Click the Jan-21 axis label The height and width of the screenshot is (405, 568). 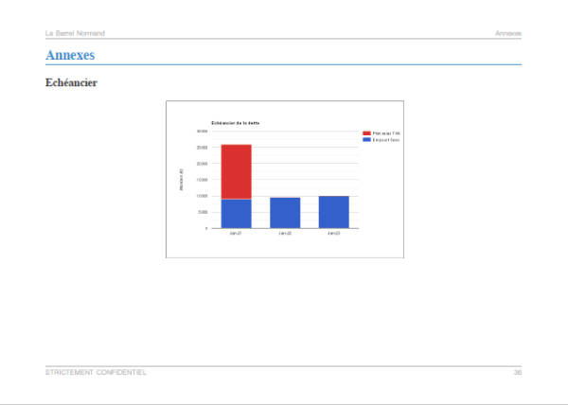(236, 234)
